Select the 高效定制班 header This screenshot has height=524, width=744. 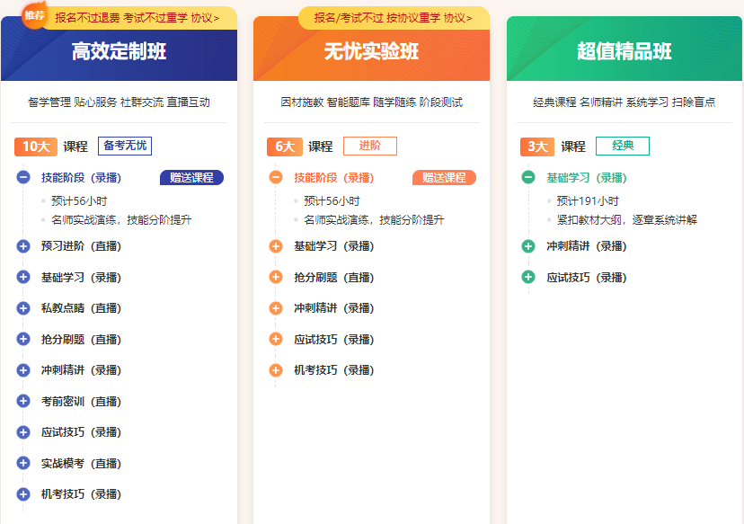pyautogui.click(x=119, y=52)
